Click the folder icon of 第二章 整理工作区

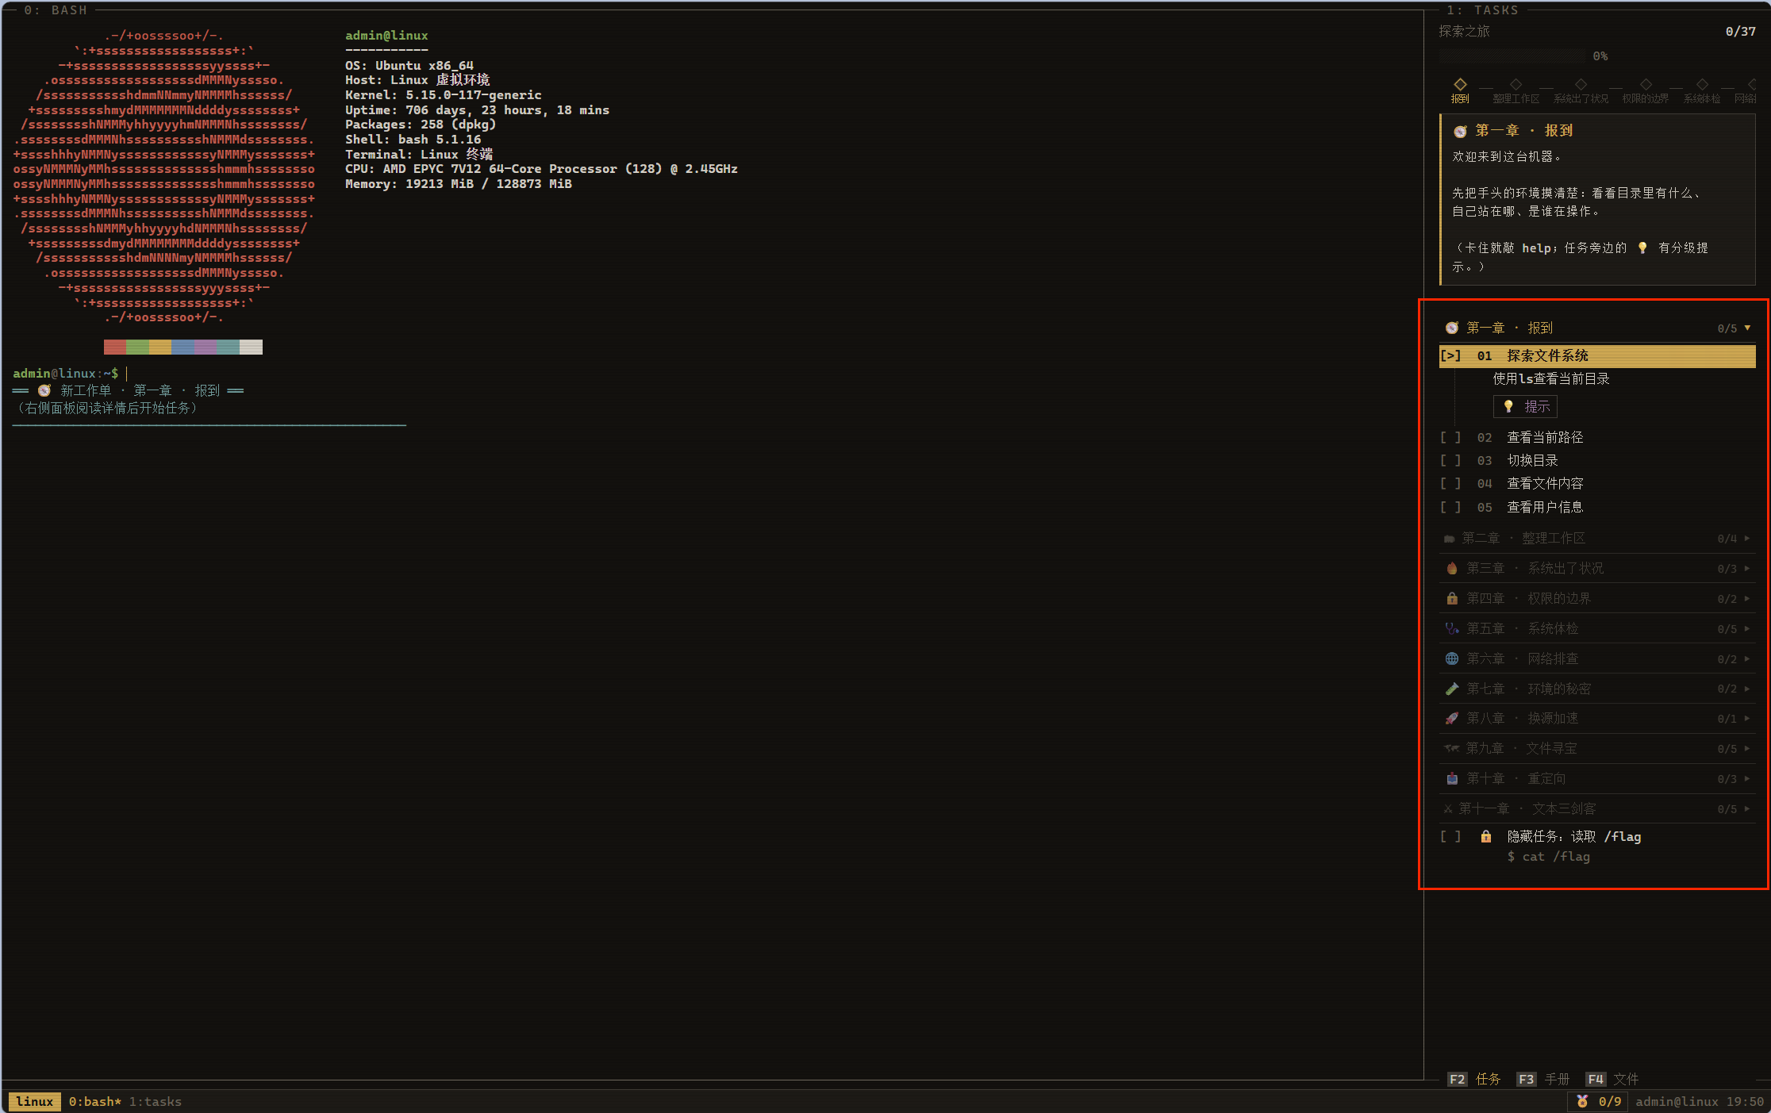pos(1449,538)
